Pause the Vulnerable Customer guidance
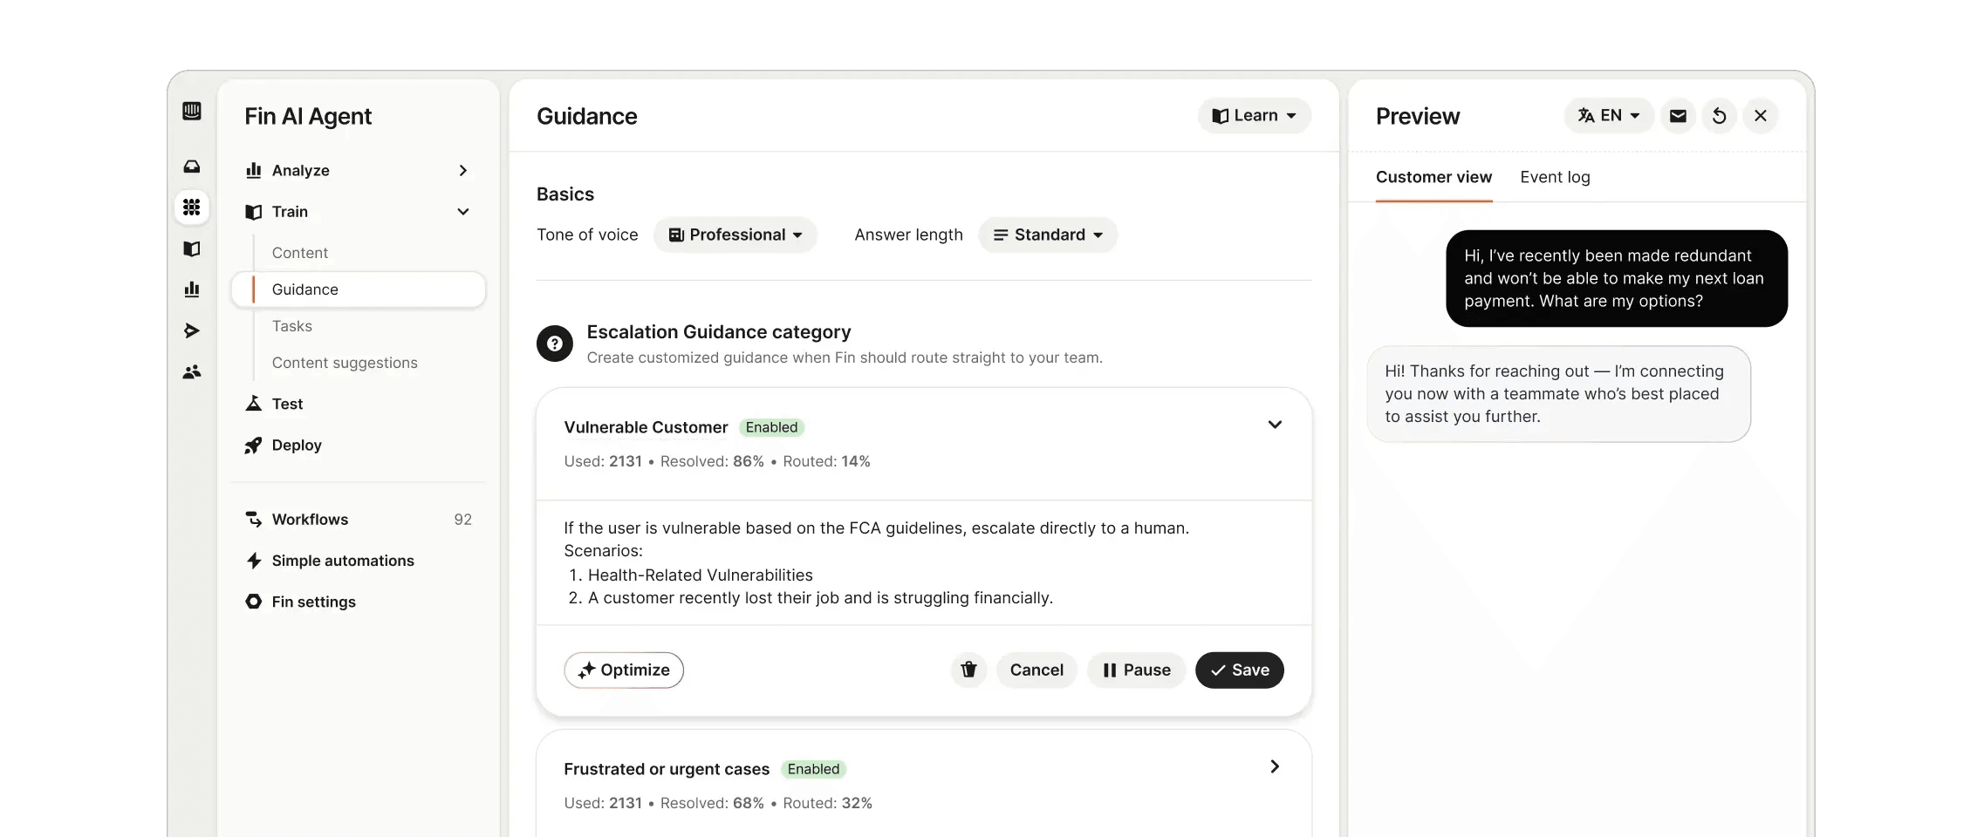This screenshot has width=1984, height=837. pos(1136,670)
